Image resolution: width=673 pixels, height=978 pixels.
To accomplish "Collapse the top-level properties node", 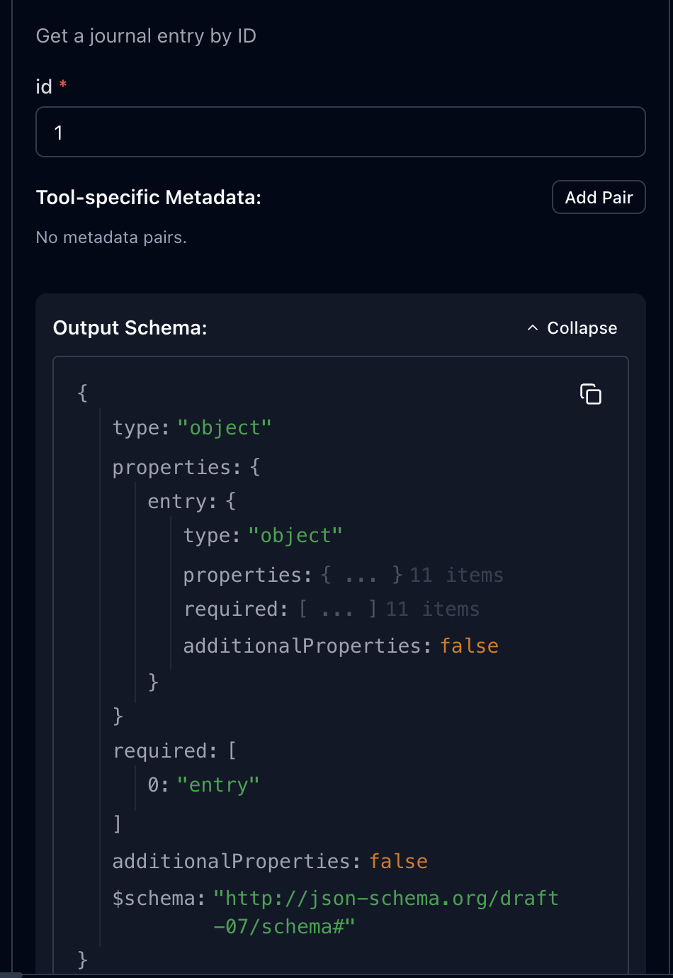I will coord(171,468).
